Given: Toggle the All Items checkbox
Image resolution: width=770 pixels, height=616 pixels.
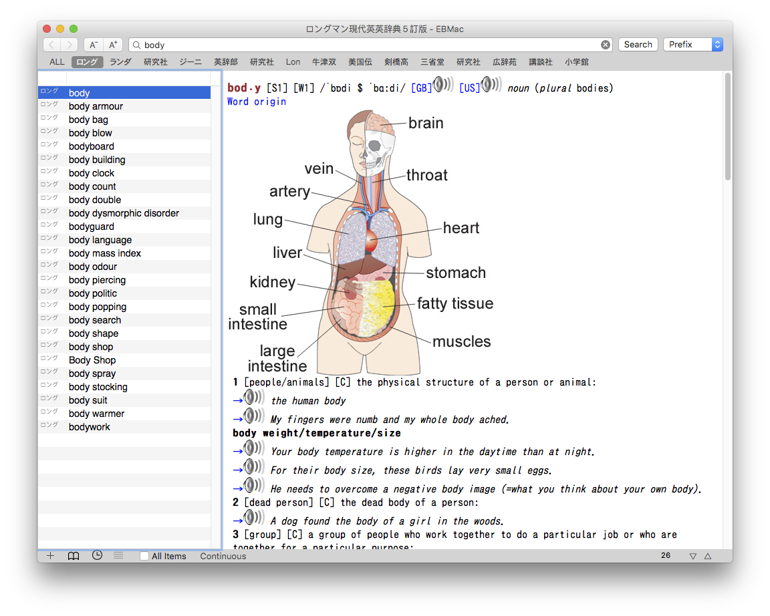Looking at the screenshot, I should (x=144, y=556).
